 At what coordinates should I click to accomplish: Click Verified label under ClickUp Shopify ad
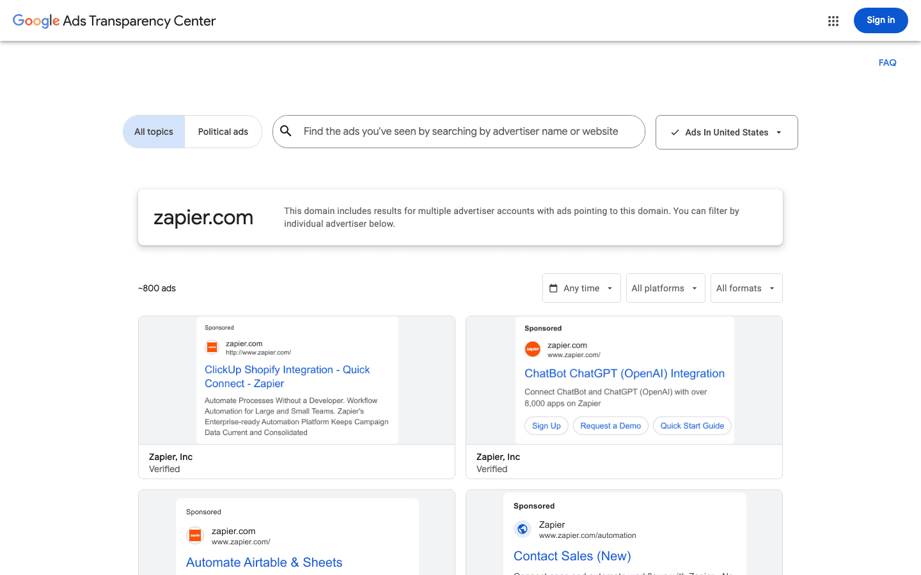click(x=164, y=469)
